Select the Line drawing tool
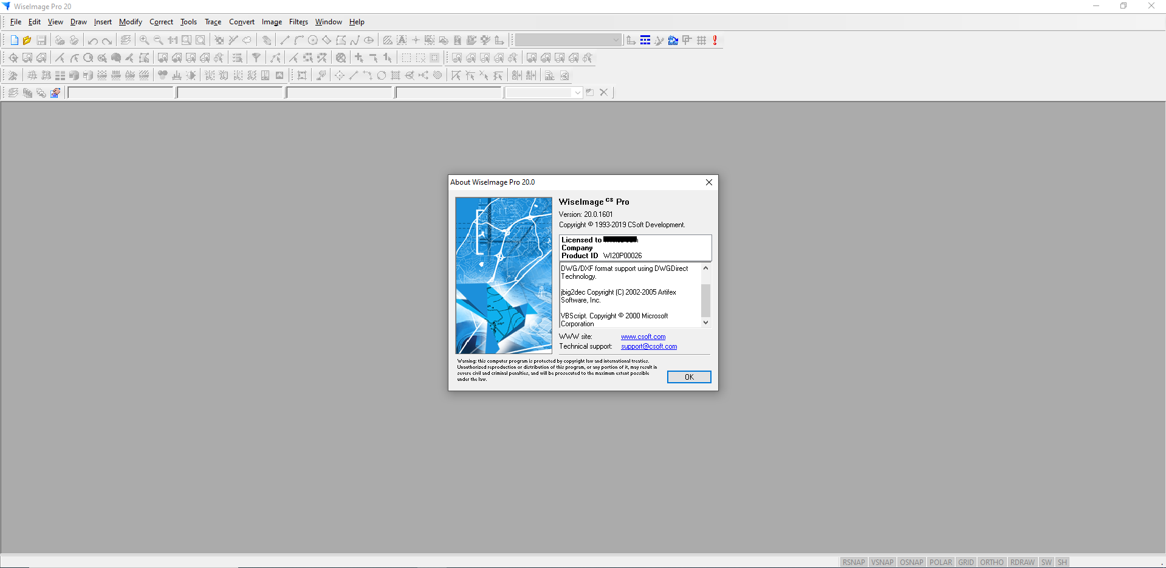1166x568 pixels. (285, 40)
